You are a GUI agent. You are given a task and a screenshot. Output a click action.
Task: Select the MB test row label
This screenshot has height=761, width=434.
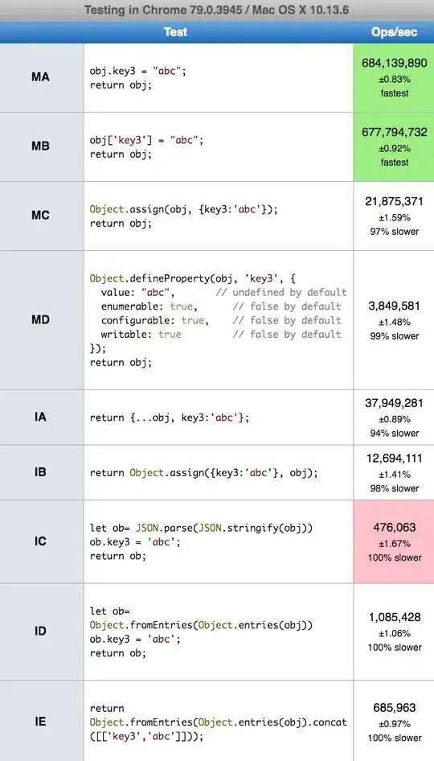tap(41, 146)
